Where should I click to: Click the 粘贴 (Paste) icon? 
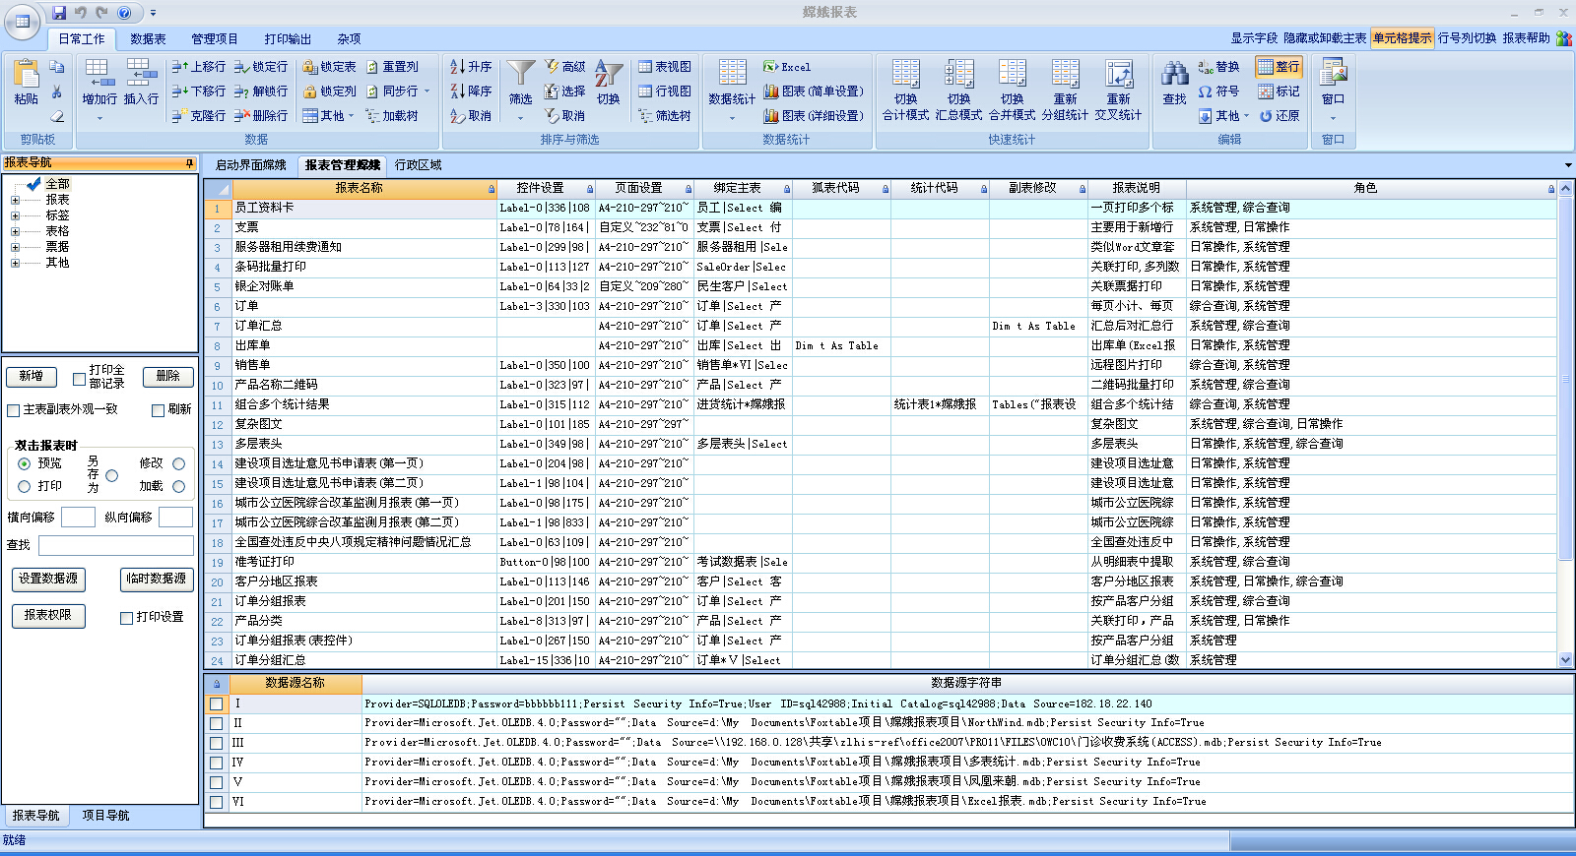26,77
